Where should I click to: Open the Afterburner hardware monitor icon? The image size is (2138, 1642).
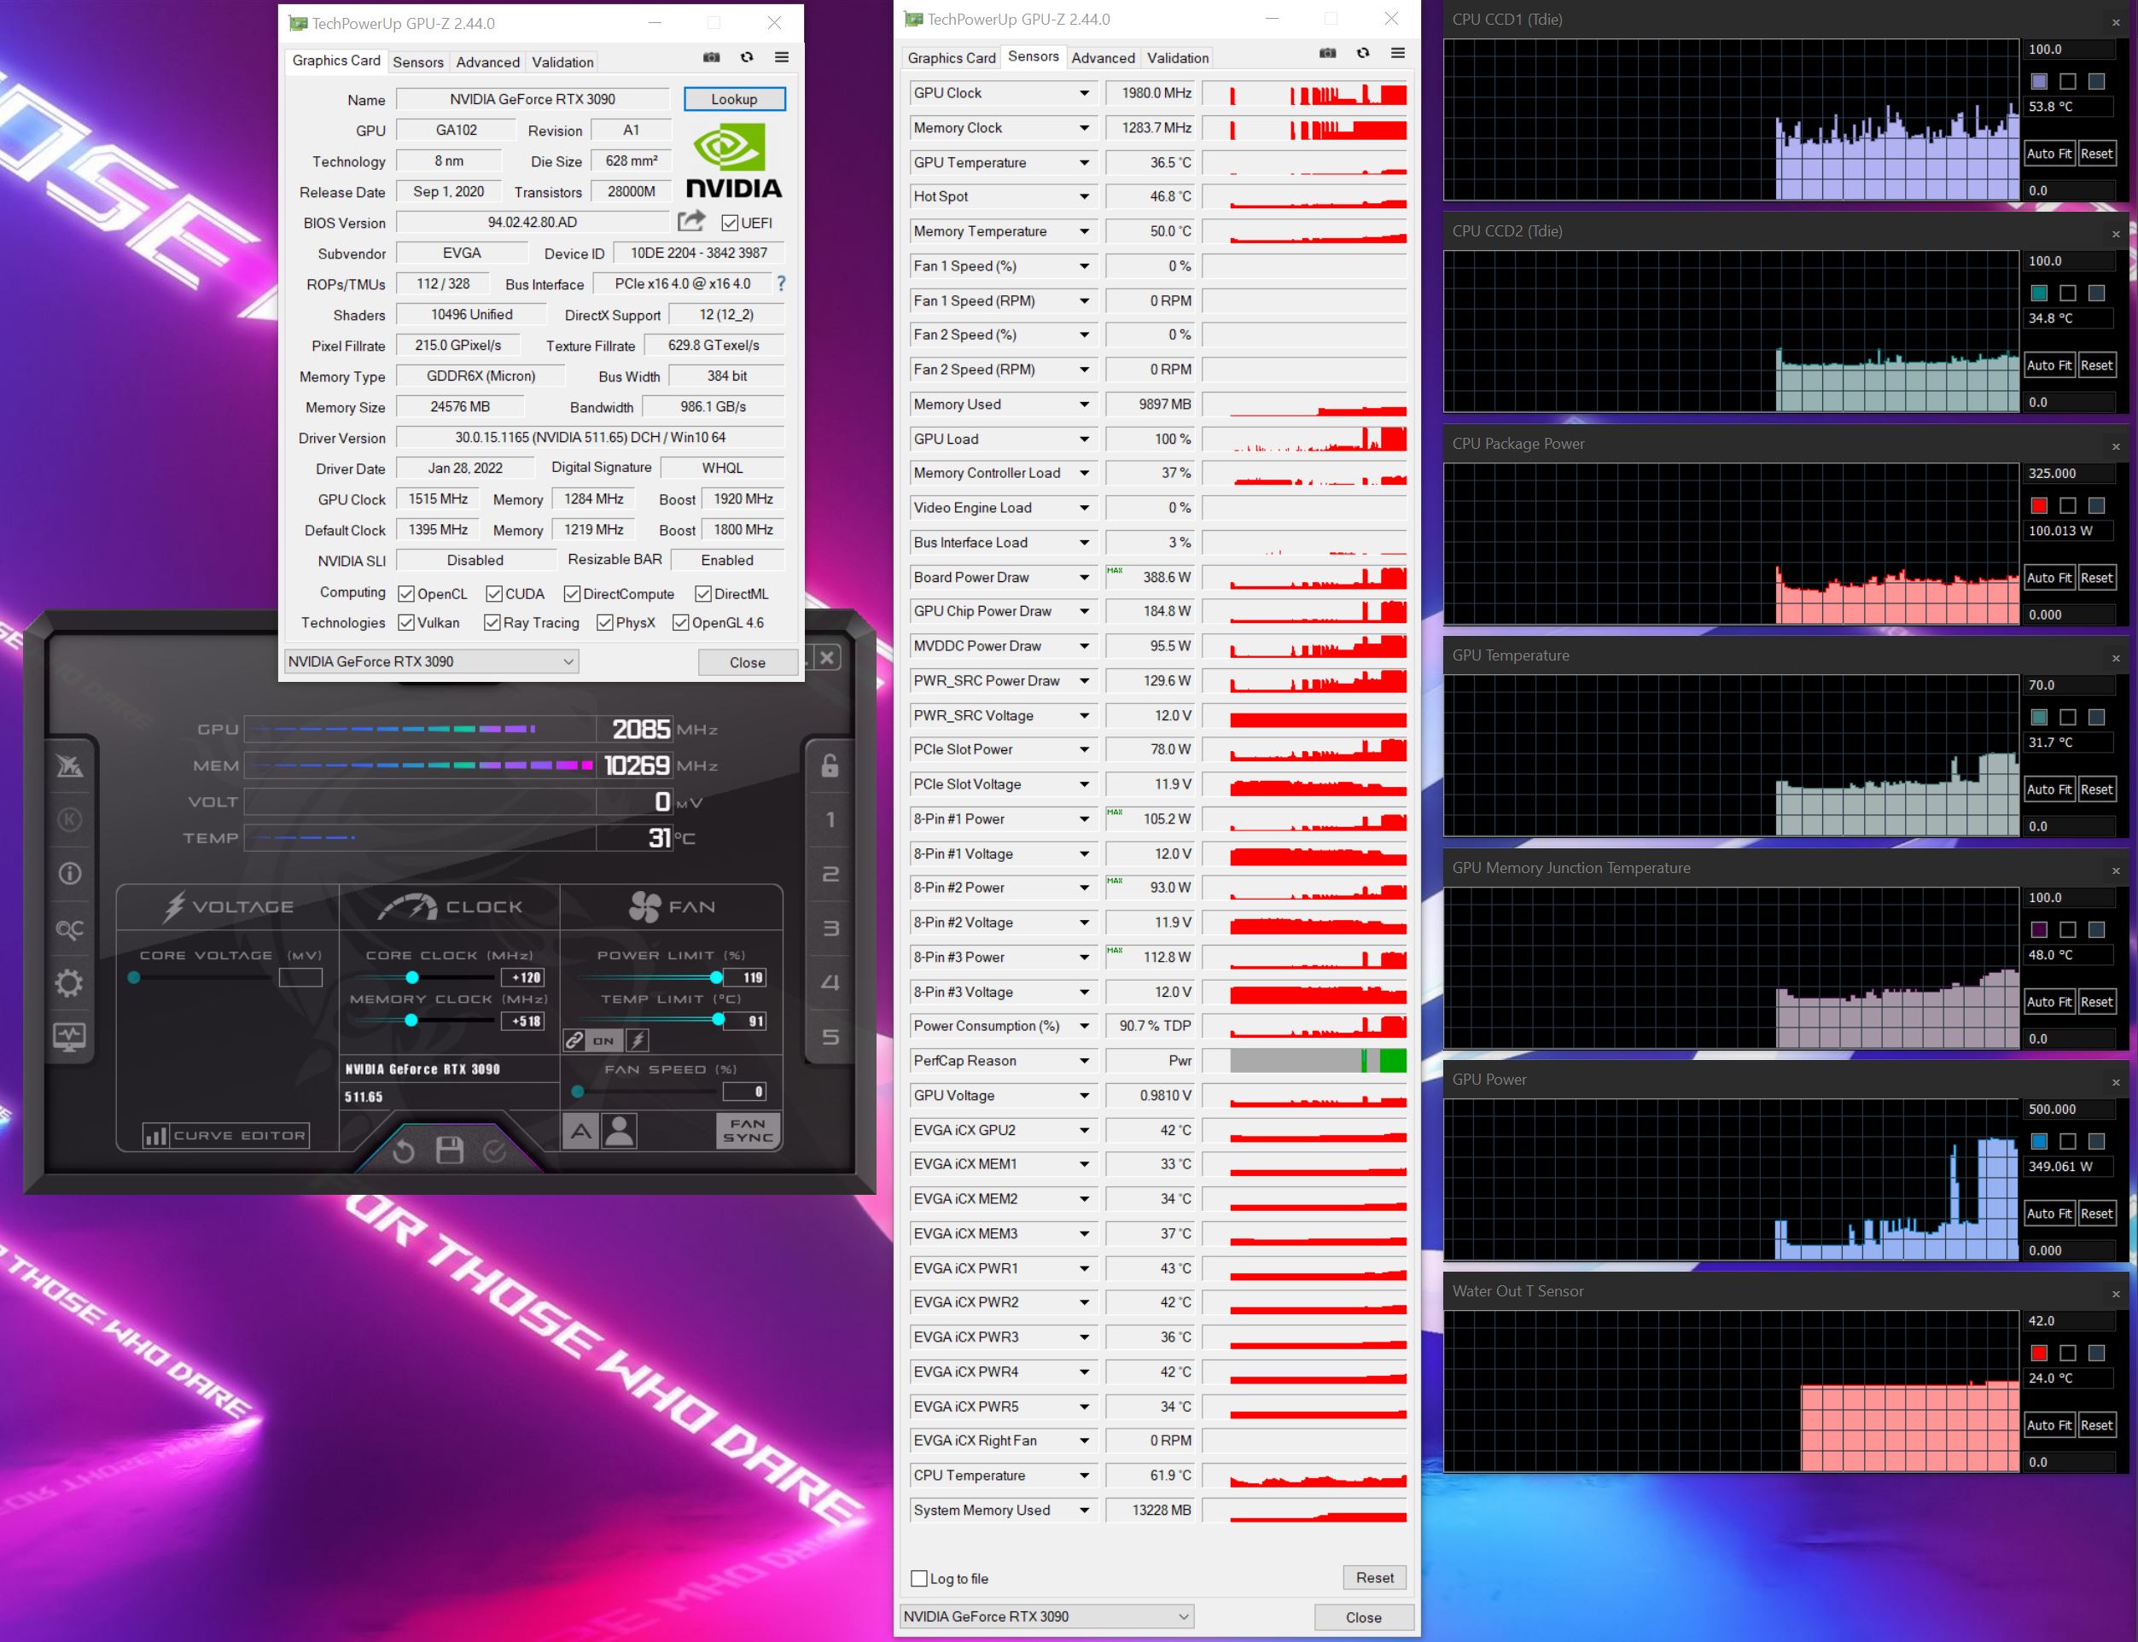point(69,1036)
